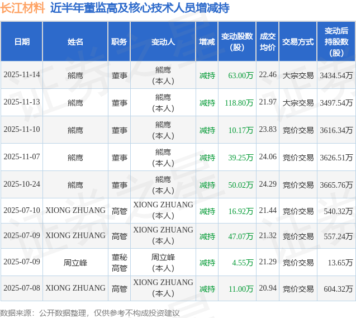
Task: Select the 姓名 column header
Action: pyautogui.click(x=75, y=42)
